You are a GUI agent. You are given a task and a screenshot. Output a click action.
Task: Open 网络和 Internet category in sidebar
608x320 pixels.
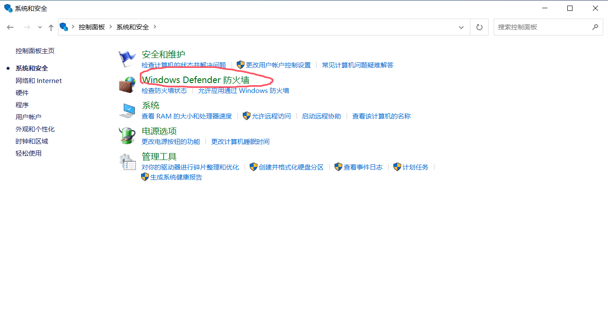click(x=39, y=80)
